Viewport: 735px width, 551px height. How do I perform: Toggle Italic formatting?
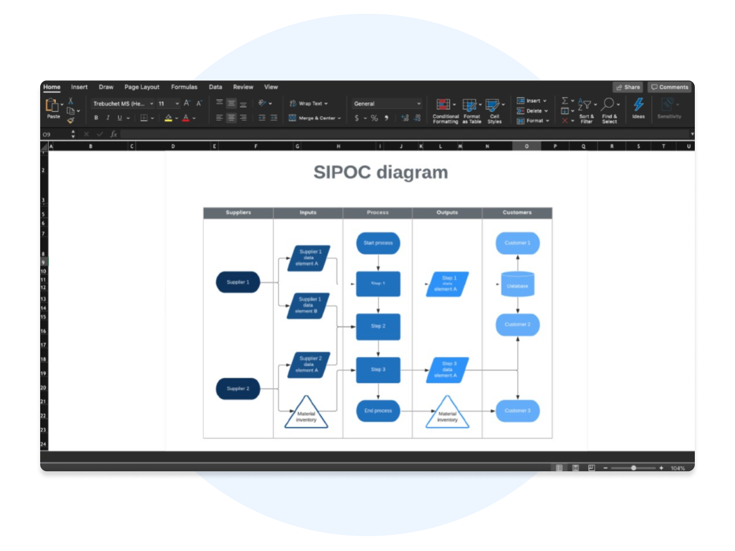(x=107, y=118)
